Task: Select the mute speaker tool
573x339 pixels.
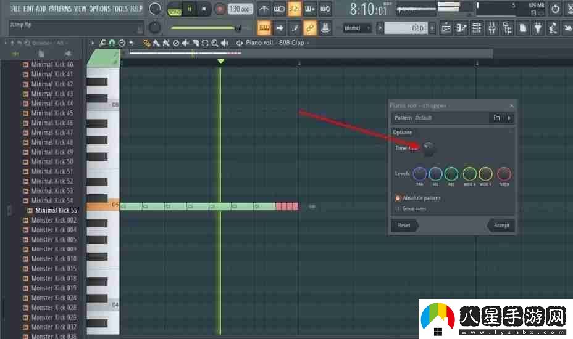Action: (186, 43)
